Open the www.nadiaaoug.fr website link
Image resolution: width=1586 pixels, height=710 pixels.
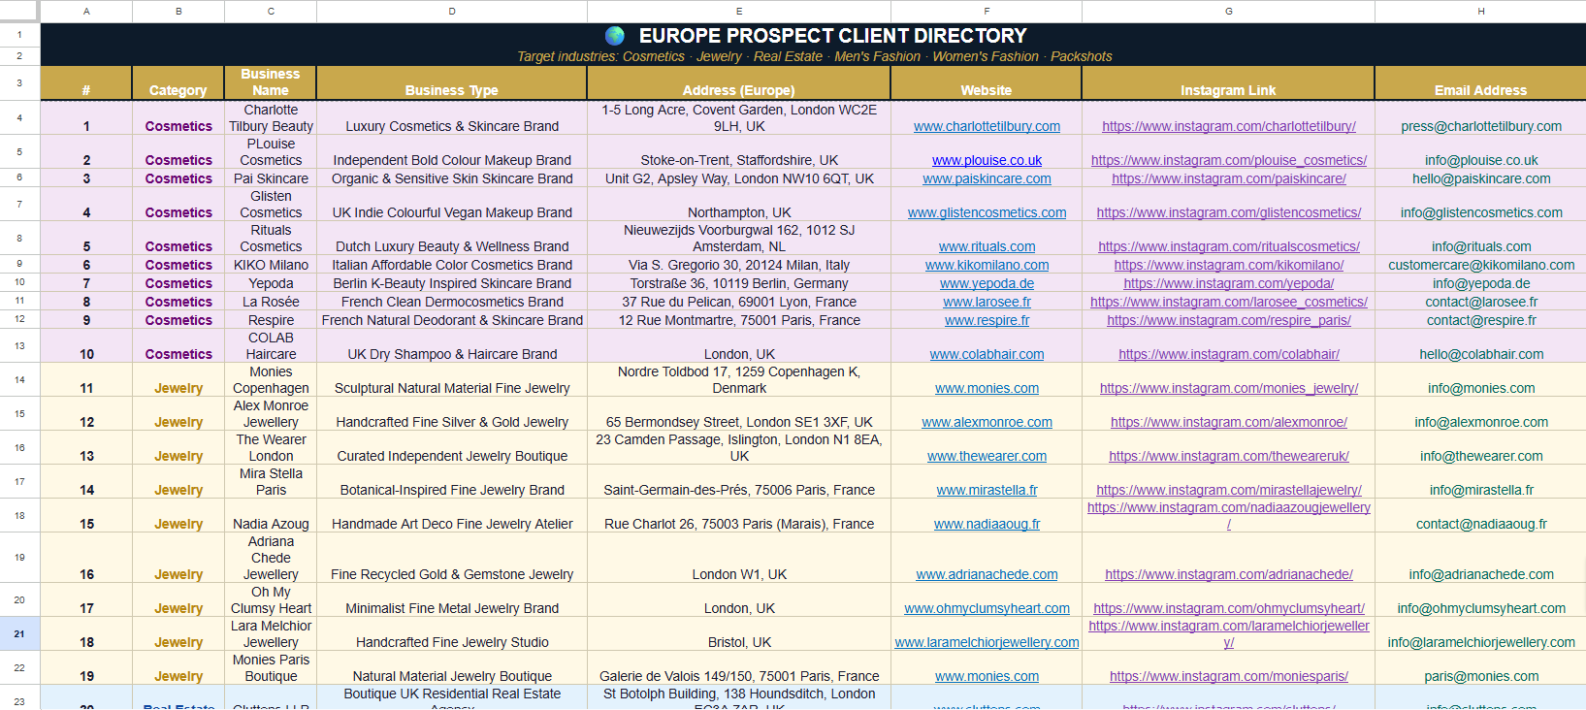[x=987, y=524]
